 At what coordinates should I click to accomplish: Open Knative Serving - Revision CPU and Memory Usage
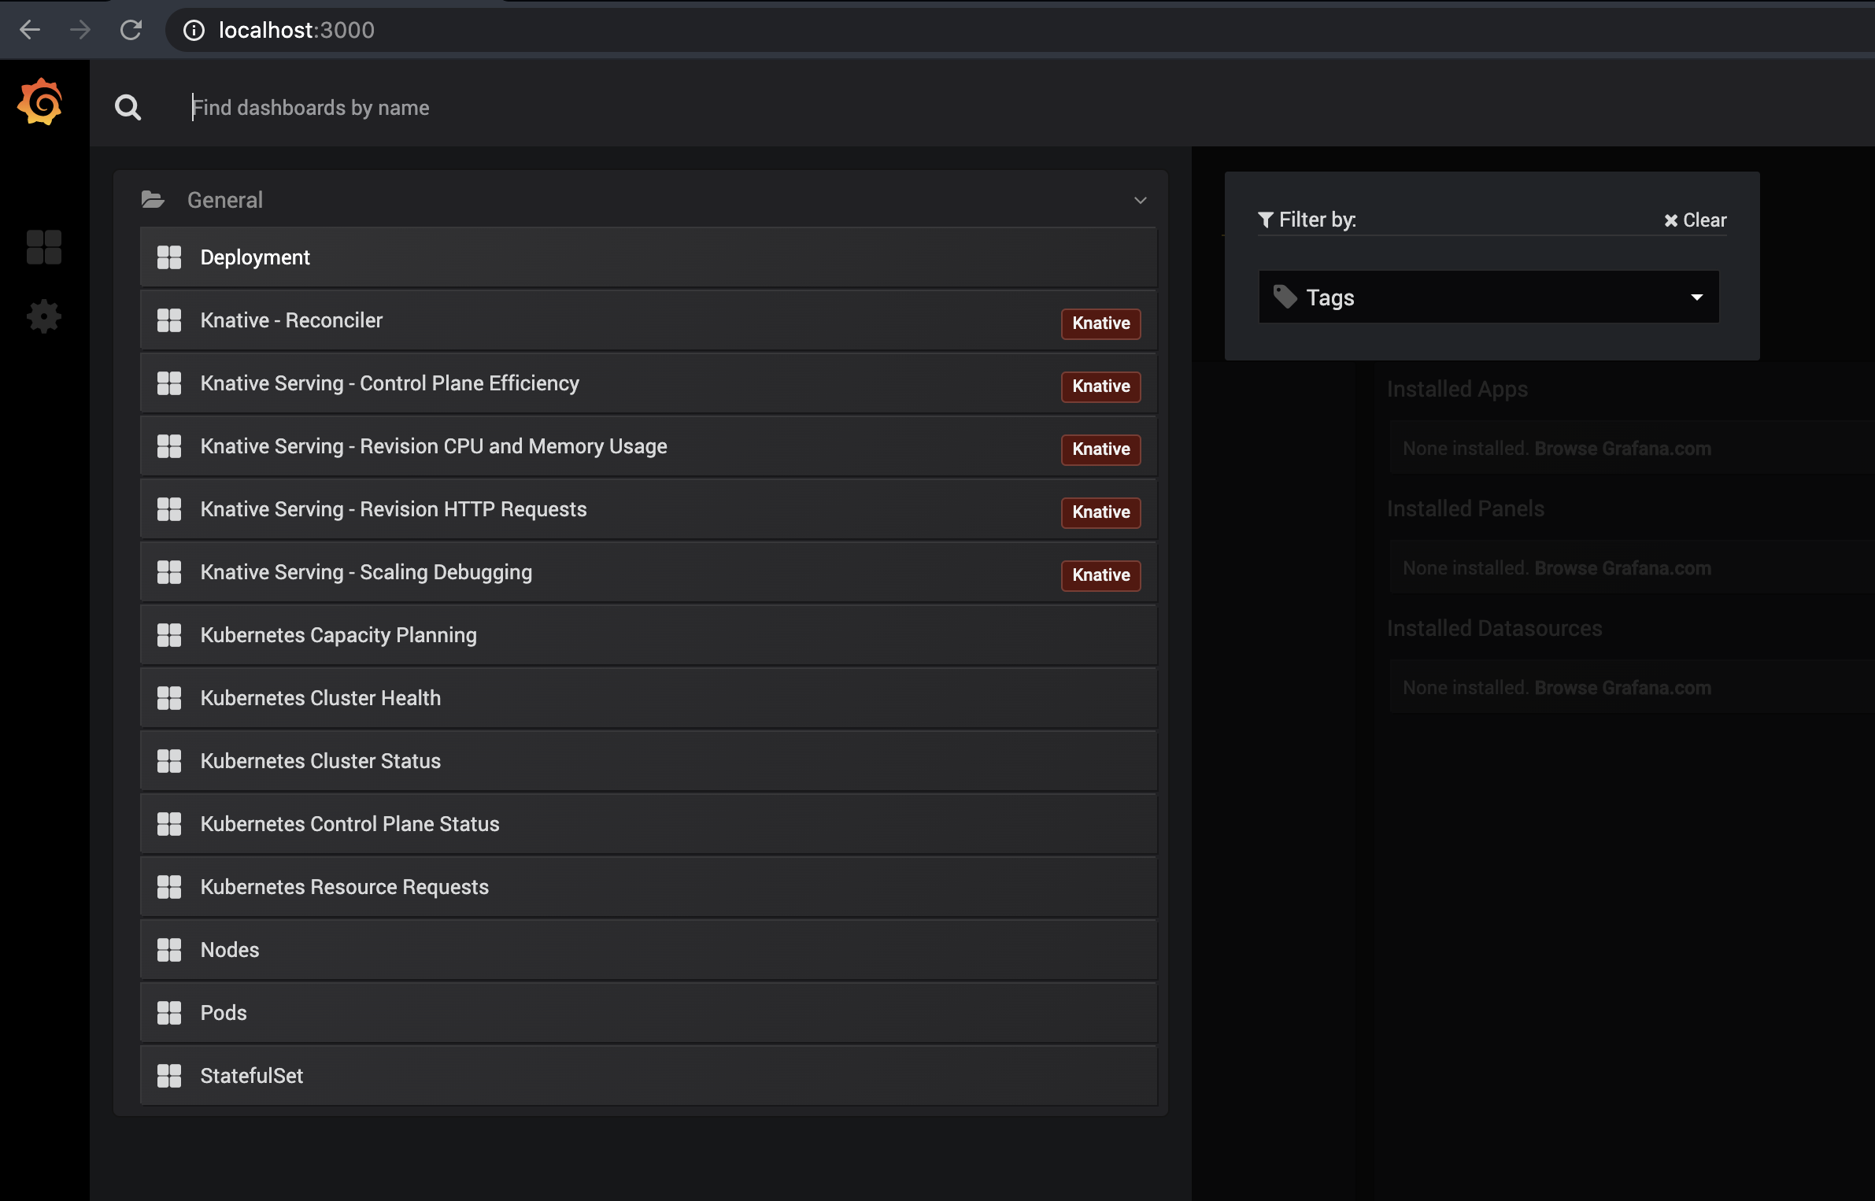click(x=649, y=446)
